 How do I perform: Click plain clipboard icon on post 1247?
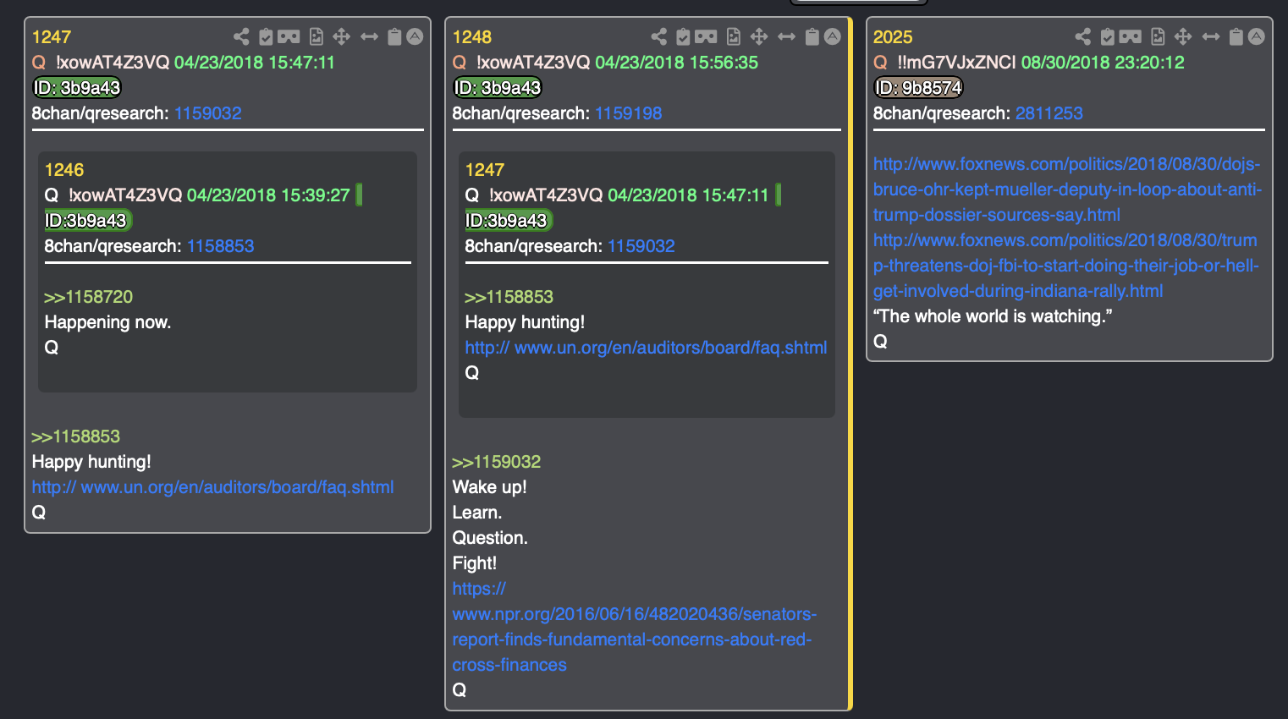tap(394, 36)
